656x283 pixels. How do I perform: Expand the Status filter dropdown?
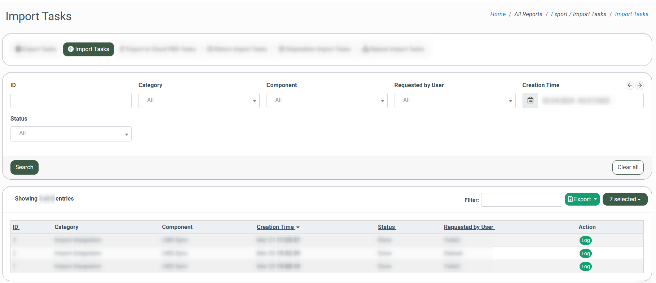[71, 134]
